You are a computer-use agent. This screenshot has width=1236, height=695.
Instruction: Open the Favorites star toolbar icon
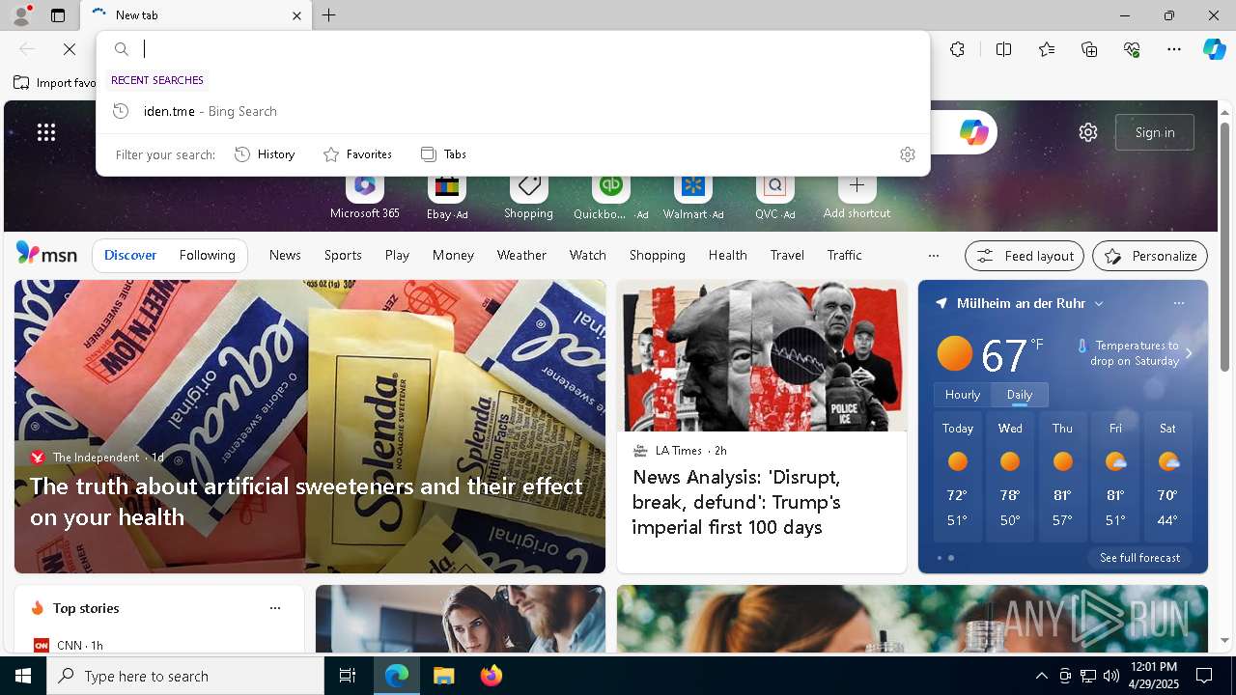click(1047, 49)
